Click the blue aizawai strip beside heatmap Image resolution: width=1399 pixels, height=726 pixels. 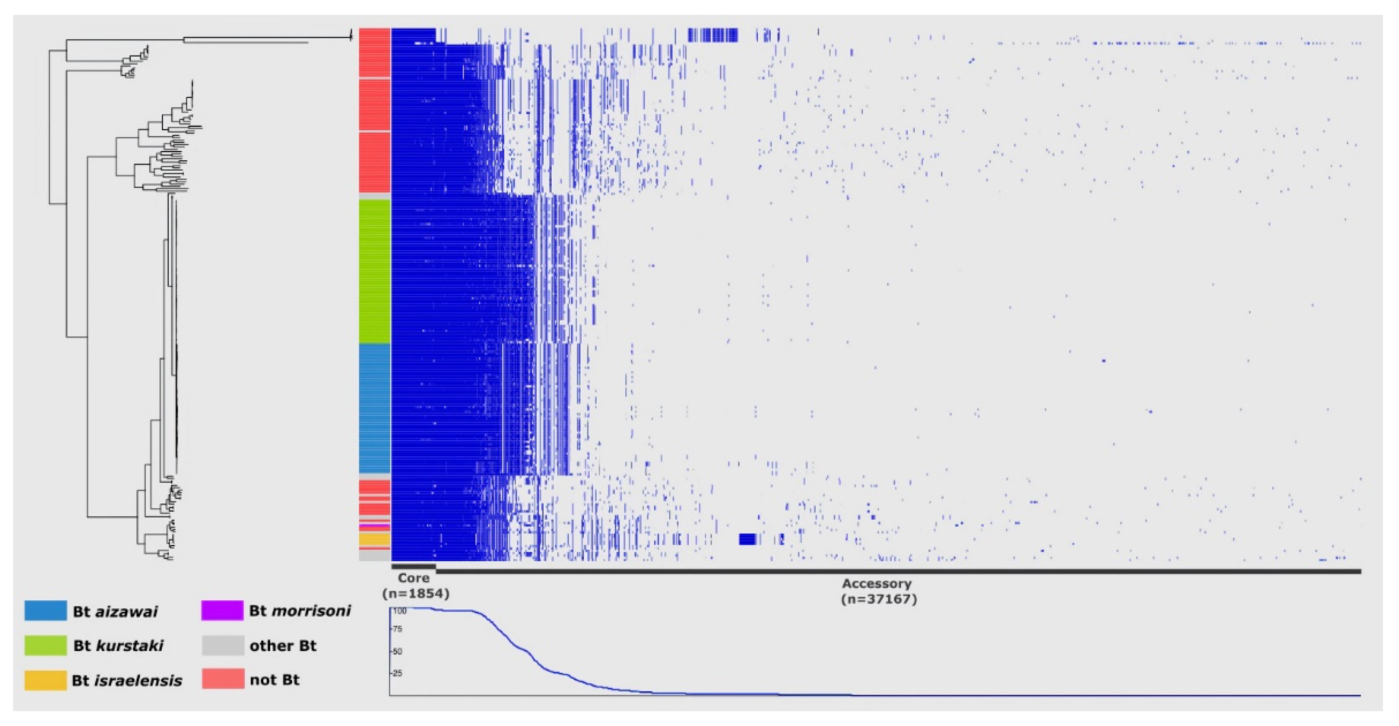pyautogui.click(x=374, y=408)
